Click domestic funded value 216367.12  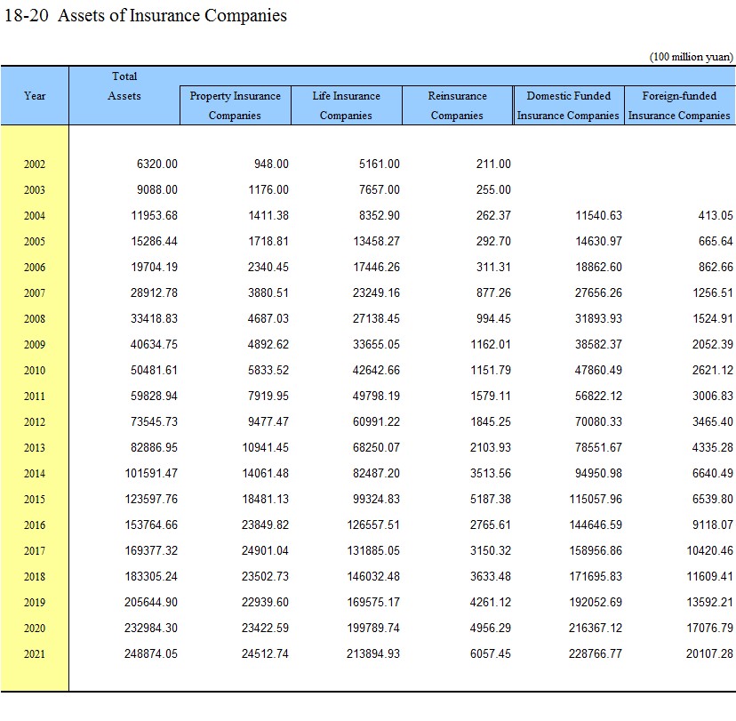click(x=596, y=629)
